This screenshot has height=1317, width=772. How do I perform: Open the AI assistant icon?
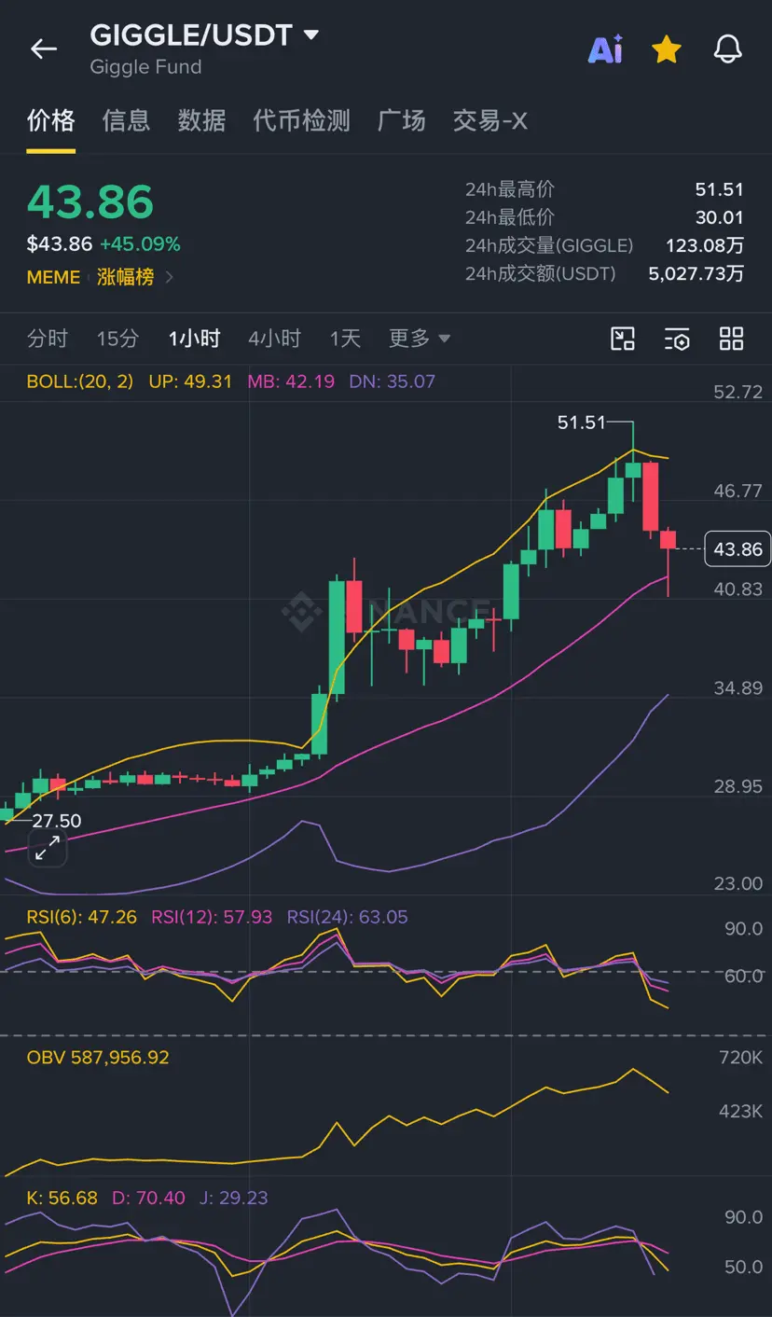pos(605,49)
